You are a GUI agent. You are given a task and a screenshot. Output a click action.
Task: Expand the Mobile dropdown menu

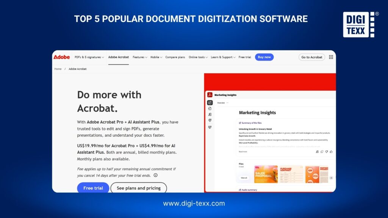156,57
